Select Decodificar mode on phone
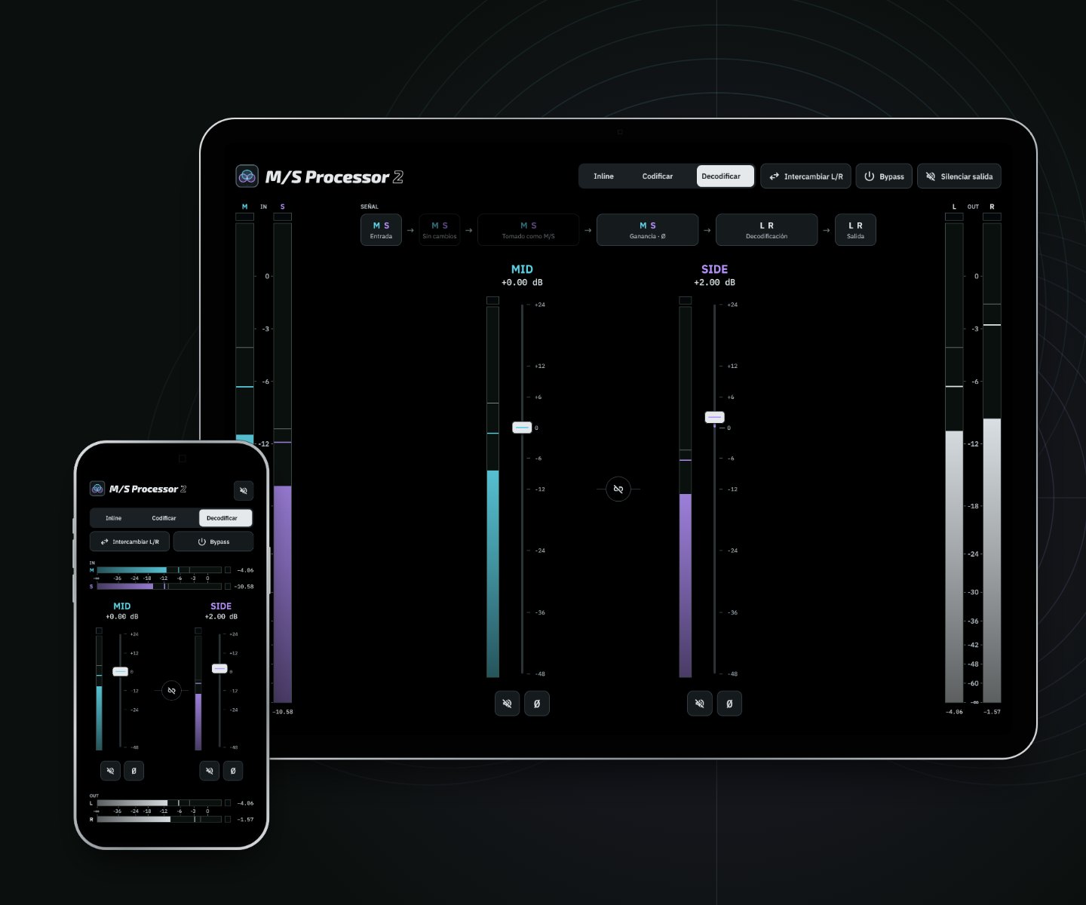 [225, 518]
